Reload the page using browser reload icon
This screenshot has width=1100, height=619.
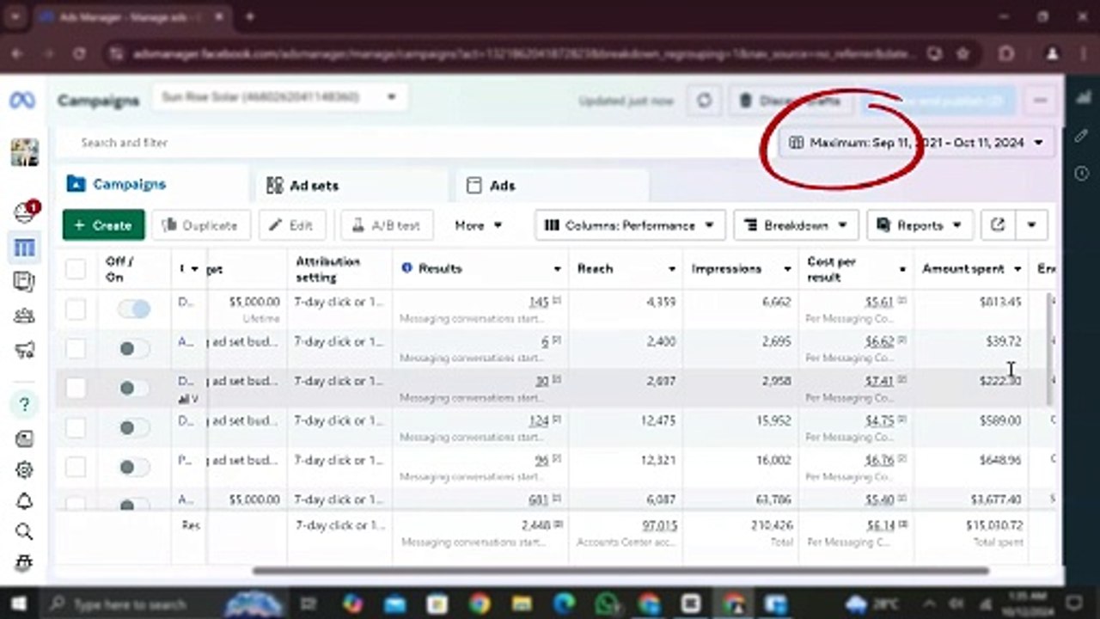click(79, 53)
